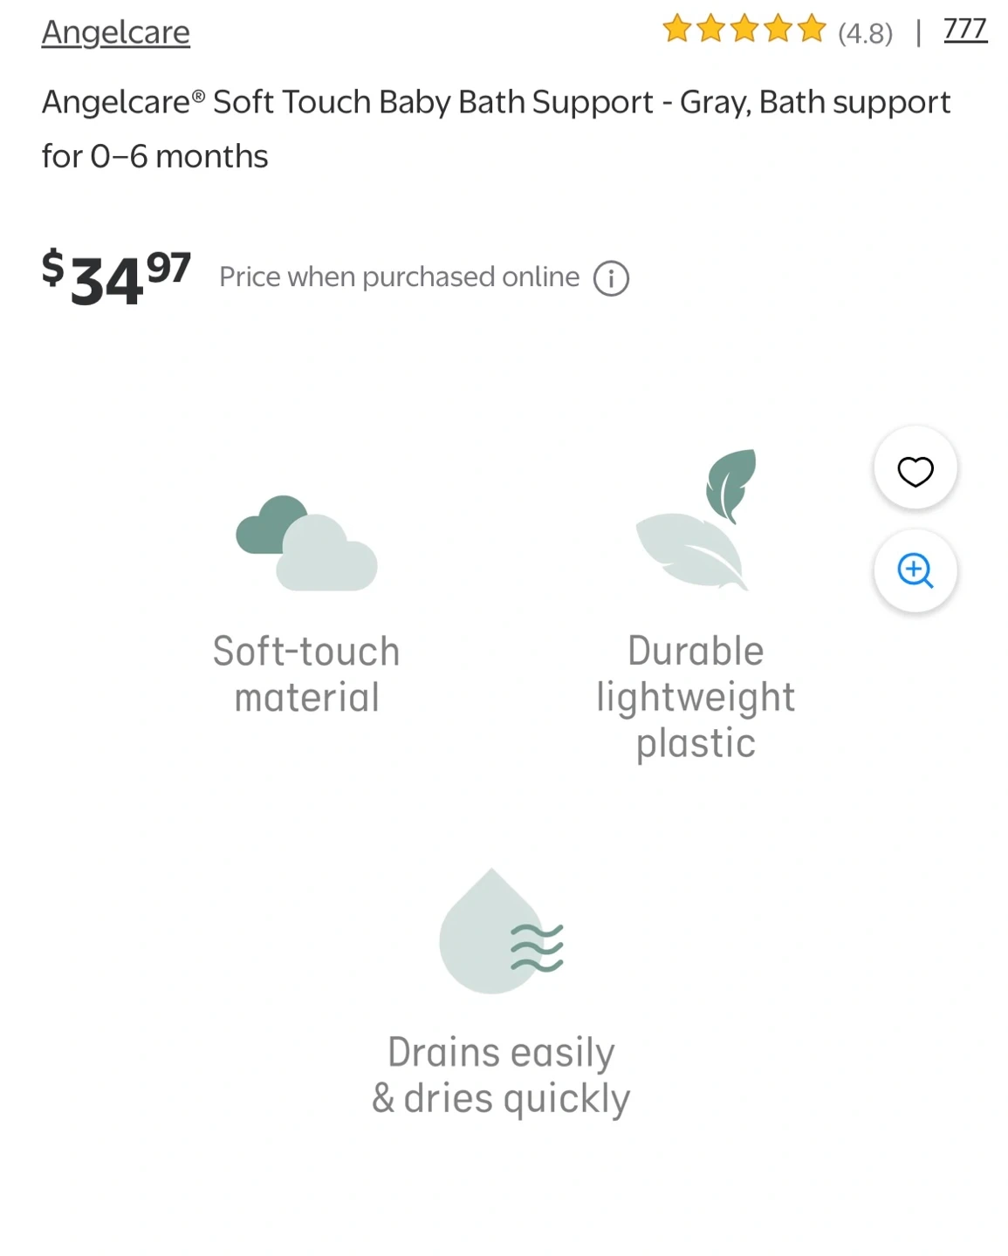The image size is (1008, 1256).
Task: Click the "Drains easily & dries quickly" label
Action: pyautogui.click(x=501, y=1075)
